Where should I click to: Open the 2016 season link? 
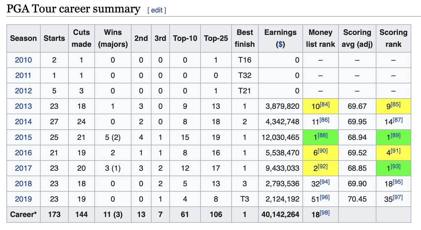[x=23, y=153]
